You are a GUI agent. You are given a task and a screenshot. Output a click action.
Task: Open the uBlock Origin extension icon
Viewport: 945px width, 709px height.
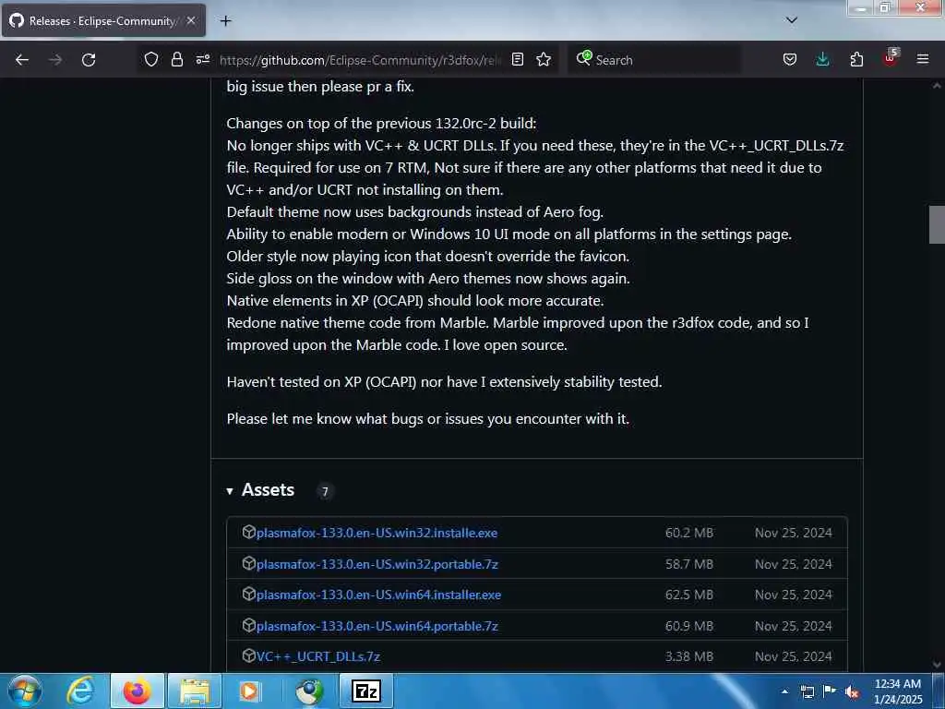tap(891, 58)
